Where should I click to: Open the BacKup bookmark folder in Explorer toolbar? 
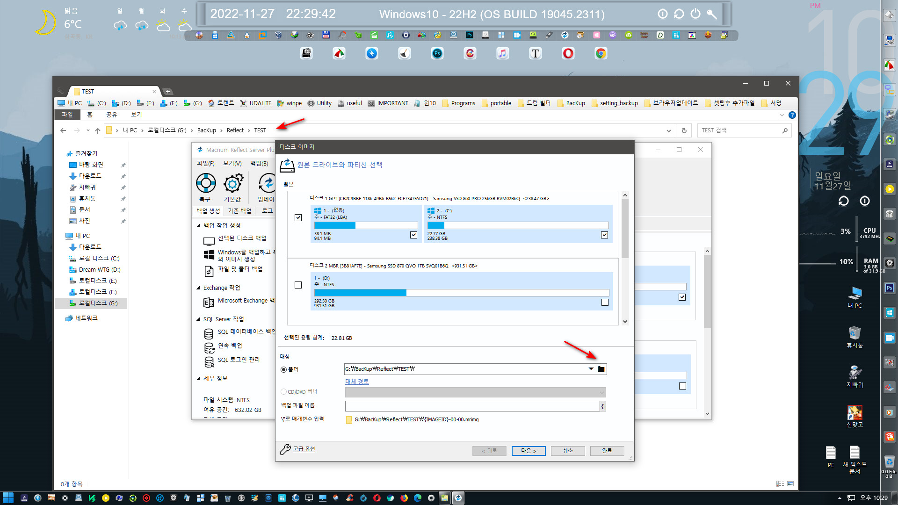tap(572, 103)
